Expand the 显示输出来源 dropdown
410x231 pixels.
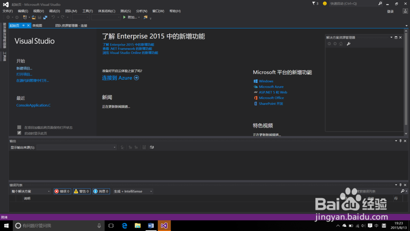(x=114, y=147)
